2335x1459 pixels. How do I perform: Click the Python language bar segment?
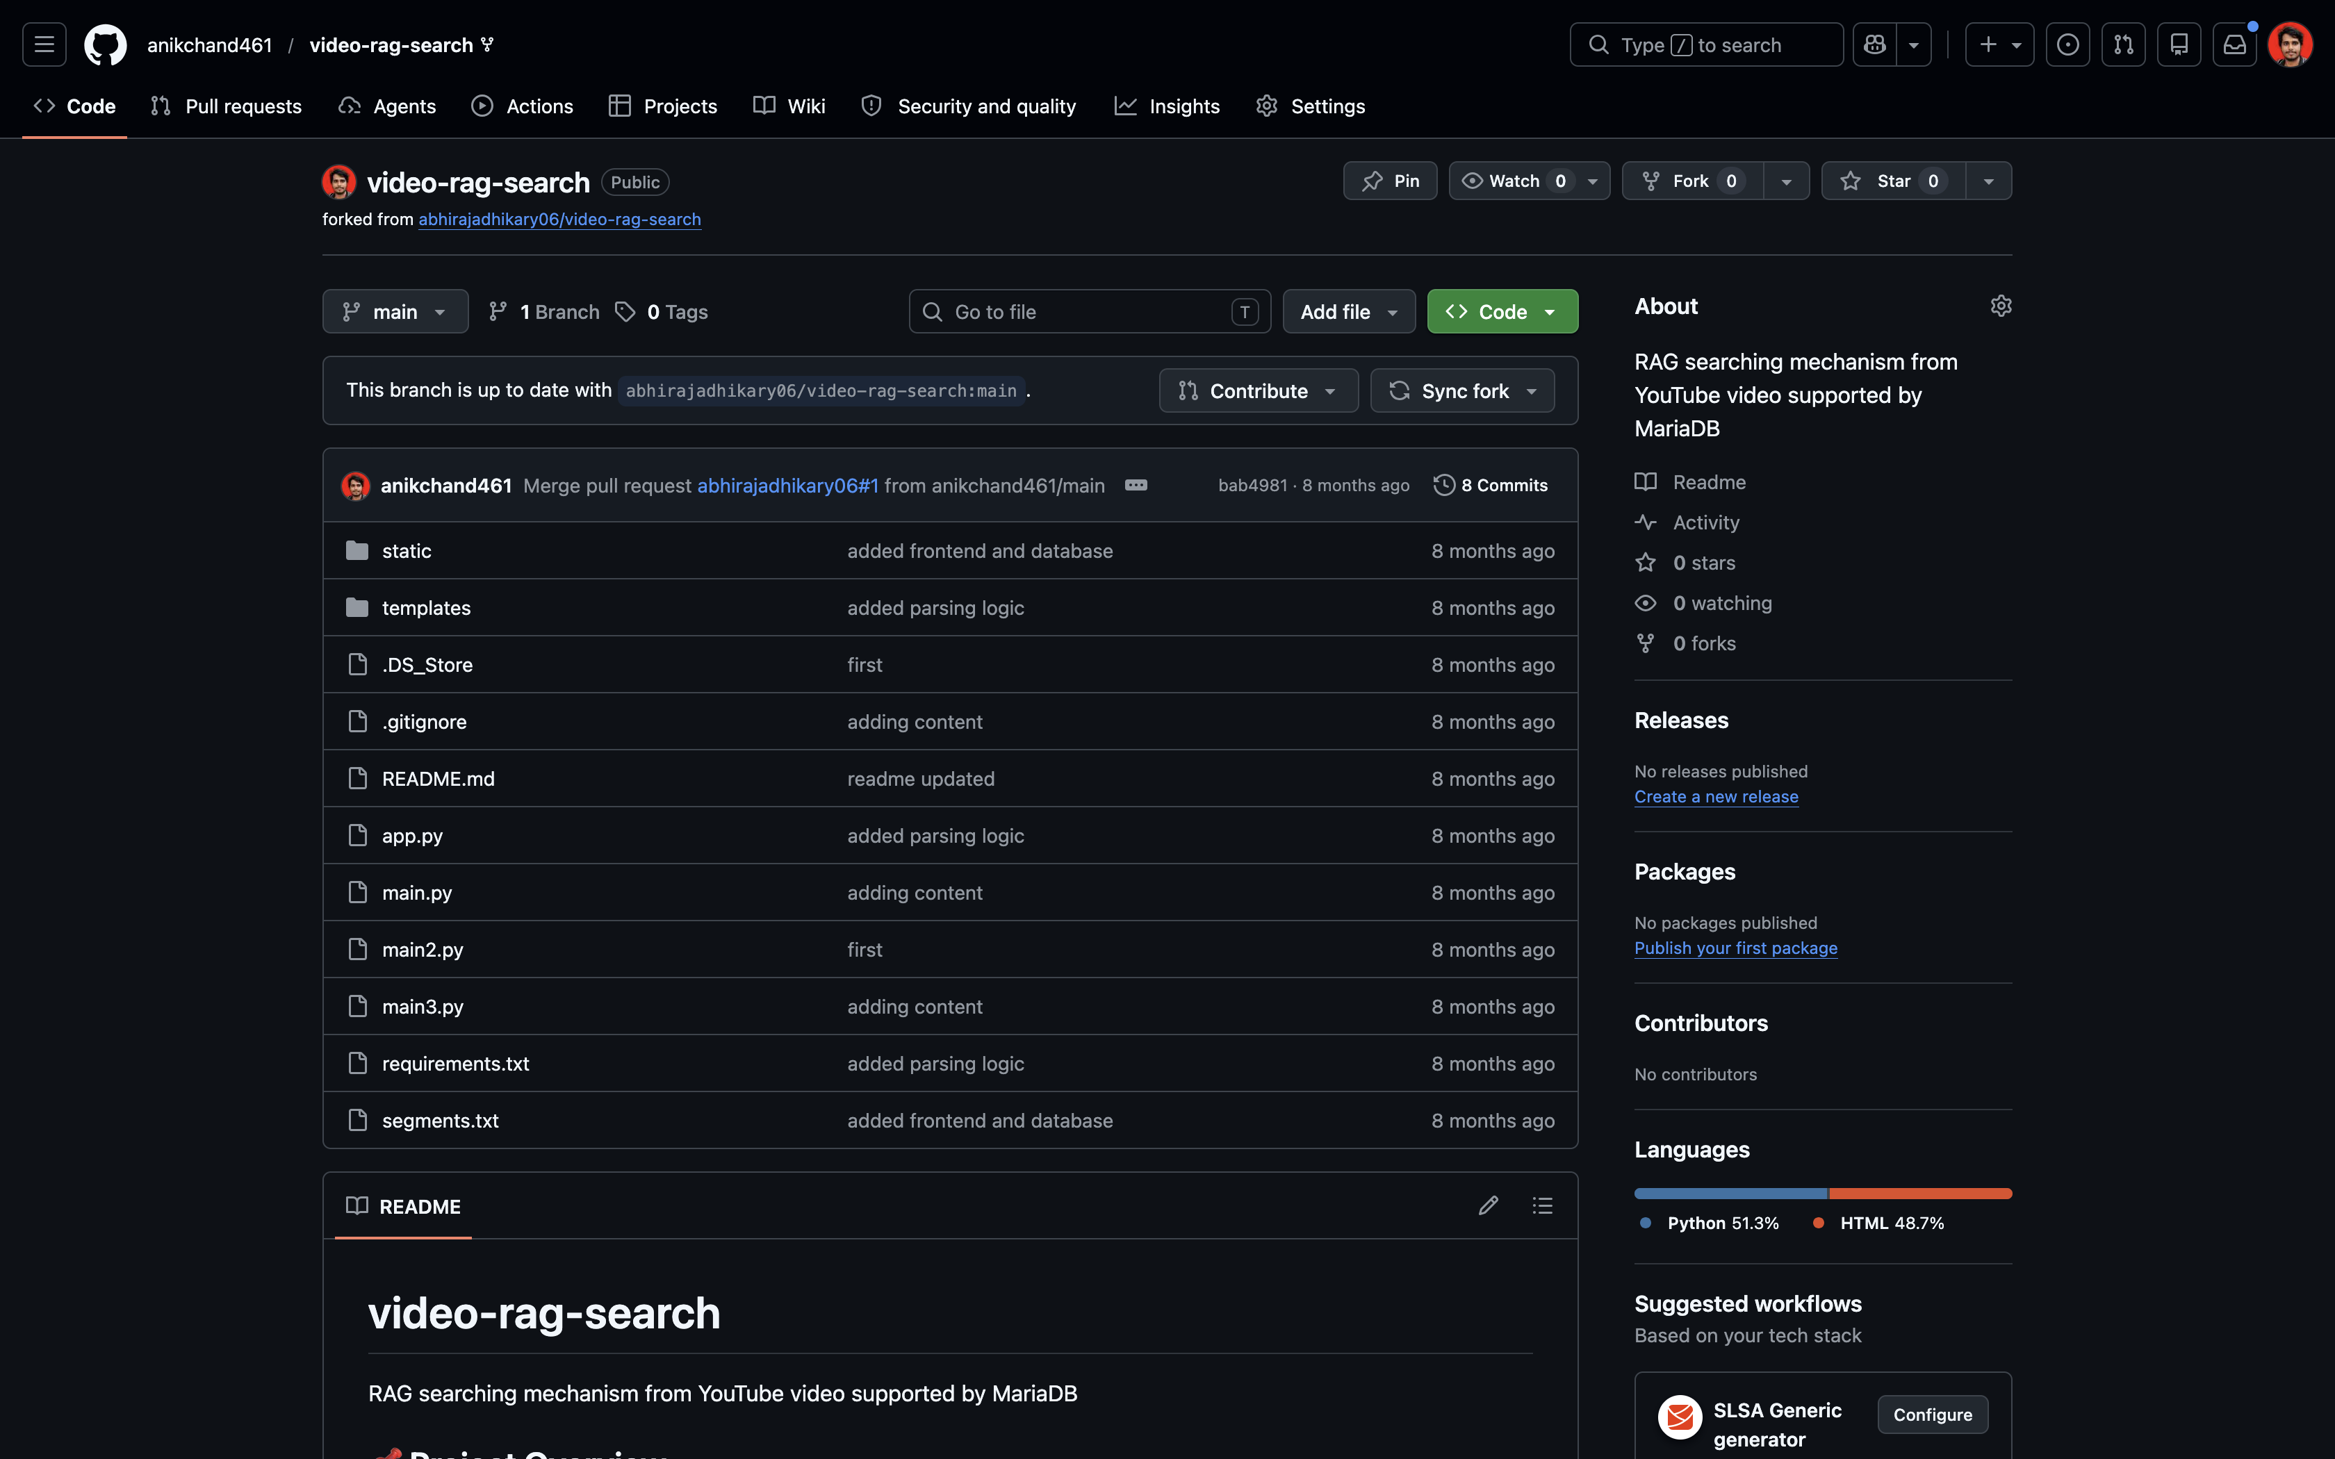click(x=1731, y=1194)
